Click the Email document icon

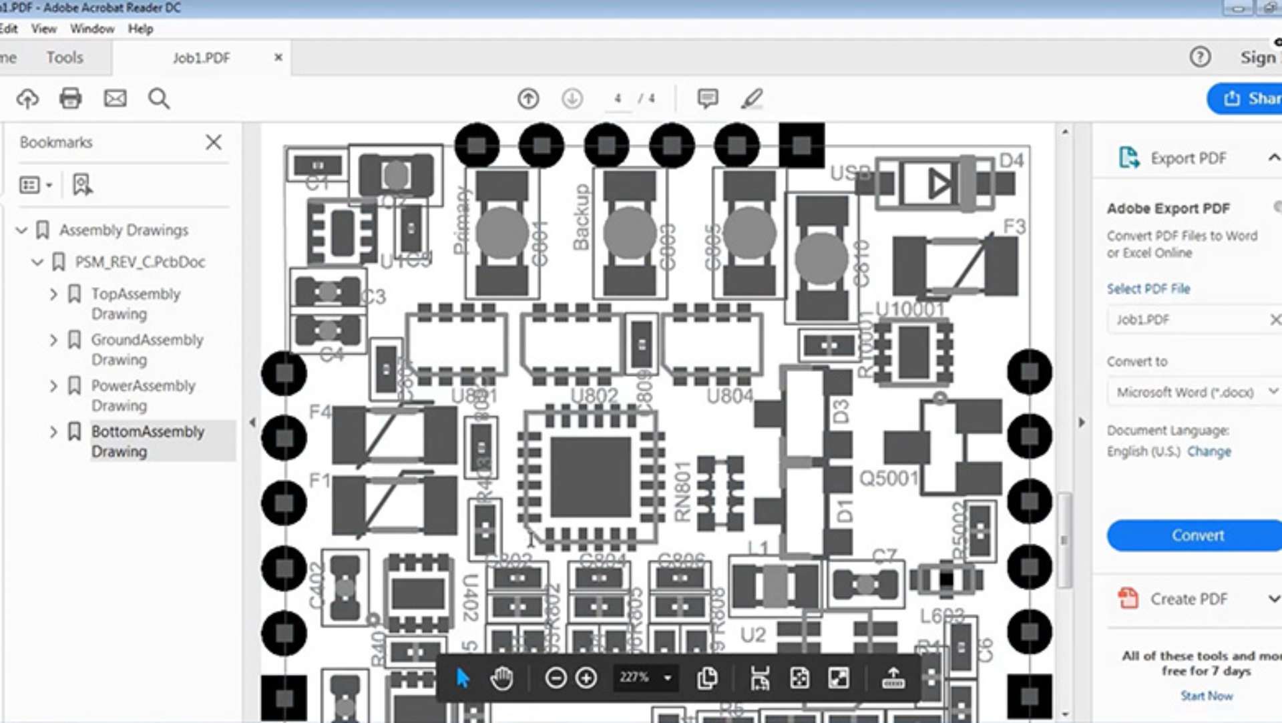coord(114,98)
